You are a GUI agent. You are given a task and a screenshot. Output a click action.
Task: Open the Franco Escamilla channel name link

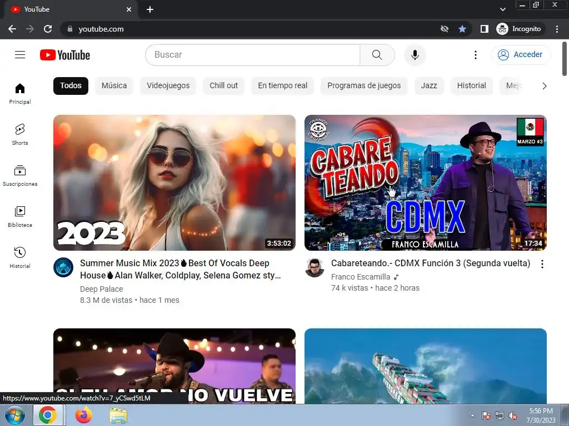[360, 277]
